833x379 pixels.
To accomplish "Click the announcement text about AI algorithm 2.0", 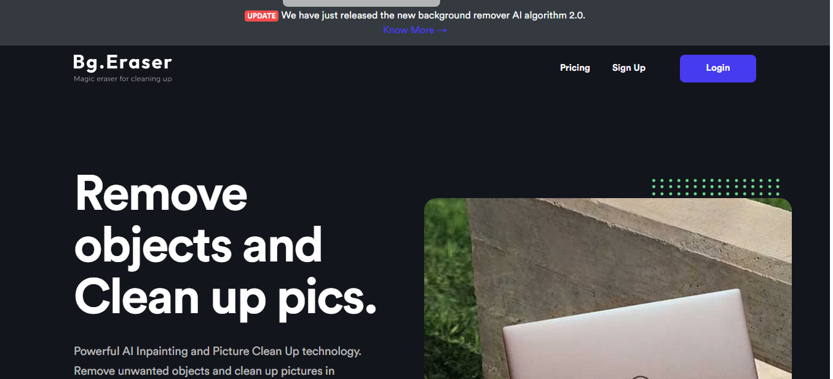I will pyautogui.click(x=433, y=15).
